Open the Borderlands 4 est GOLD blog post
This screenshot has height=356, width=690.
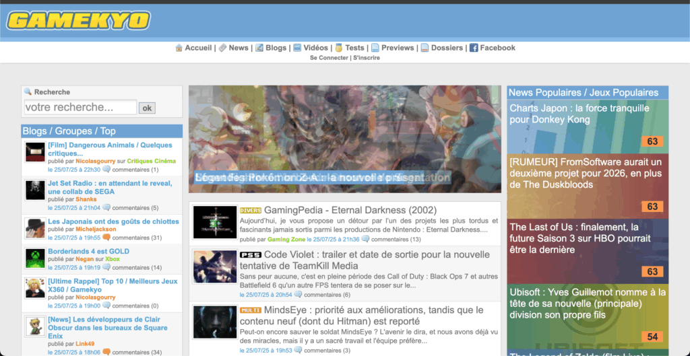(x=88, y=251)
